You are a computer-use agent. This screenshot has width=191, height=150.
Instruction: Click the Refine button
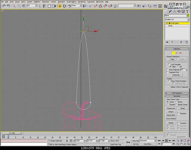[171, 123]
